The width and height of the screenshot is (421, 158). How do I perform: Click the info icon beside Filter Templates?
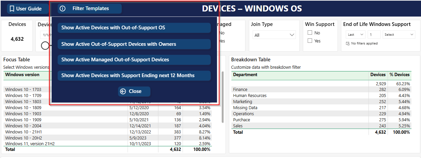pyautogui.click(x=62, y=9)
